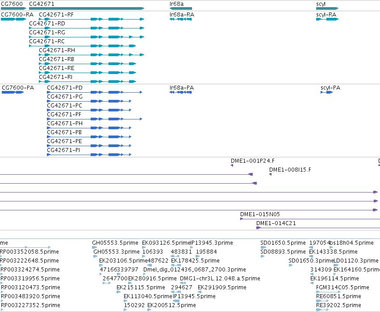
Task: Select protein CG42671-PI
Action: click(x=63, y=150)
